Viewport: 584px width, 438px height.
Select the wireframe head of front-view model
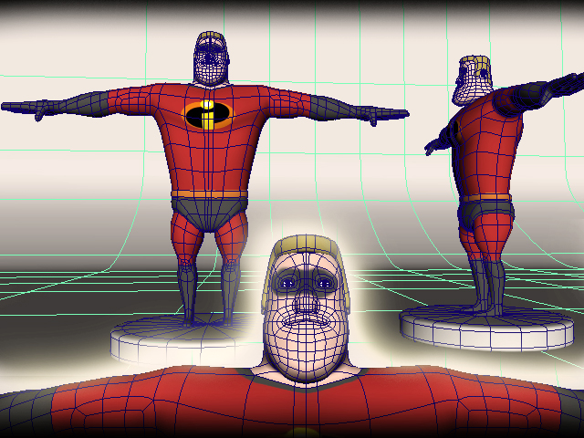(211, 58)
